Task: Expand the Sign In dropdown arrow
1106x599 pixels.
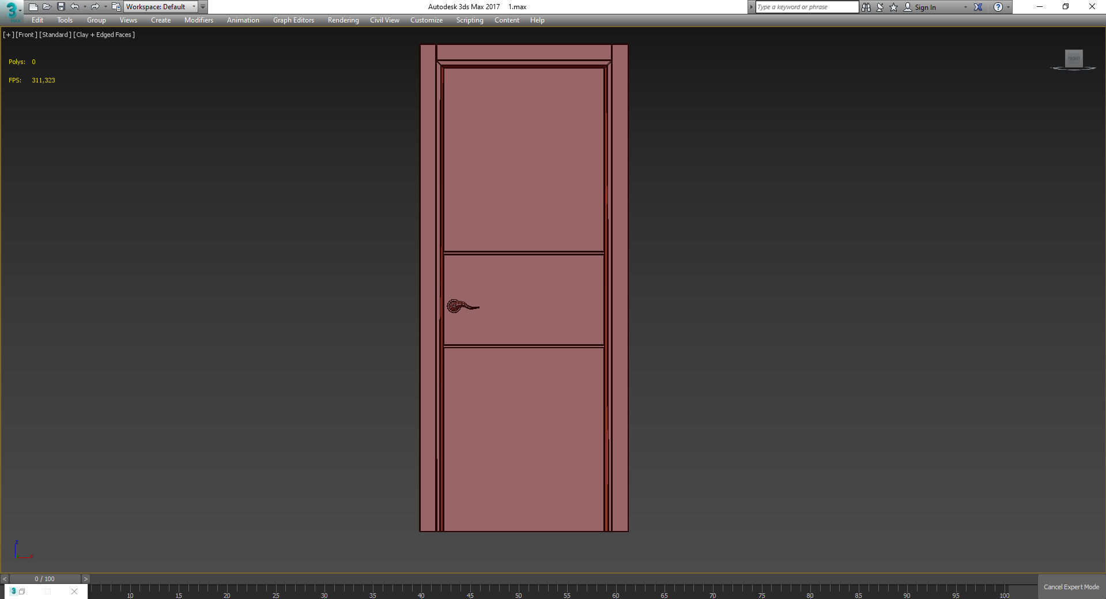Action: tap(965, 7)
